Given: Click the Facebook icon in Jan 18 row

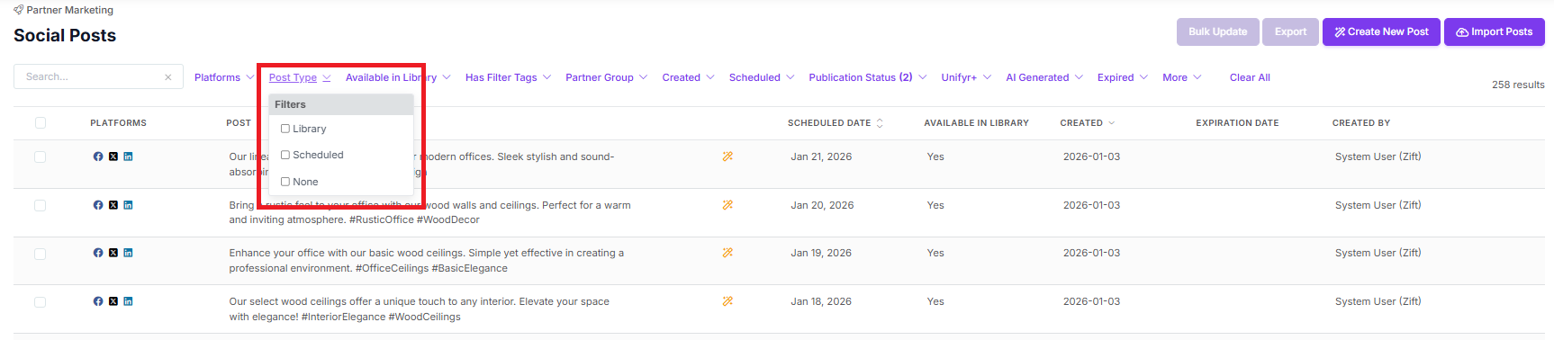Looking at the screenshot, I should click(x=98, y=301).
